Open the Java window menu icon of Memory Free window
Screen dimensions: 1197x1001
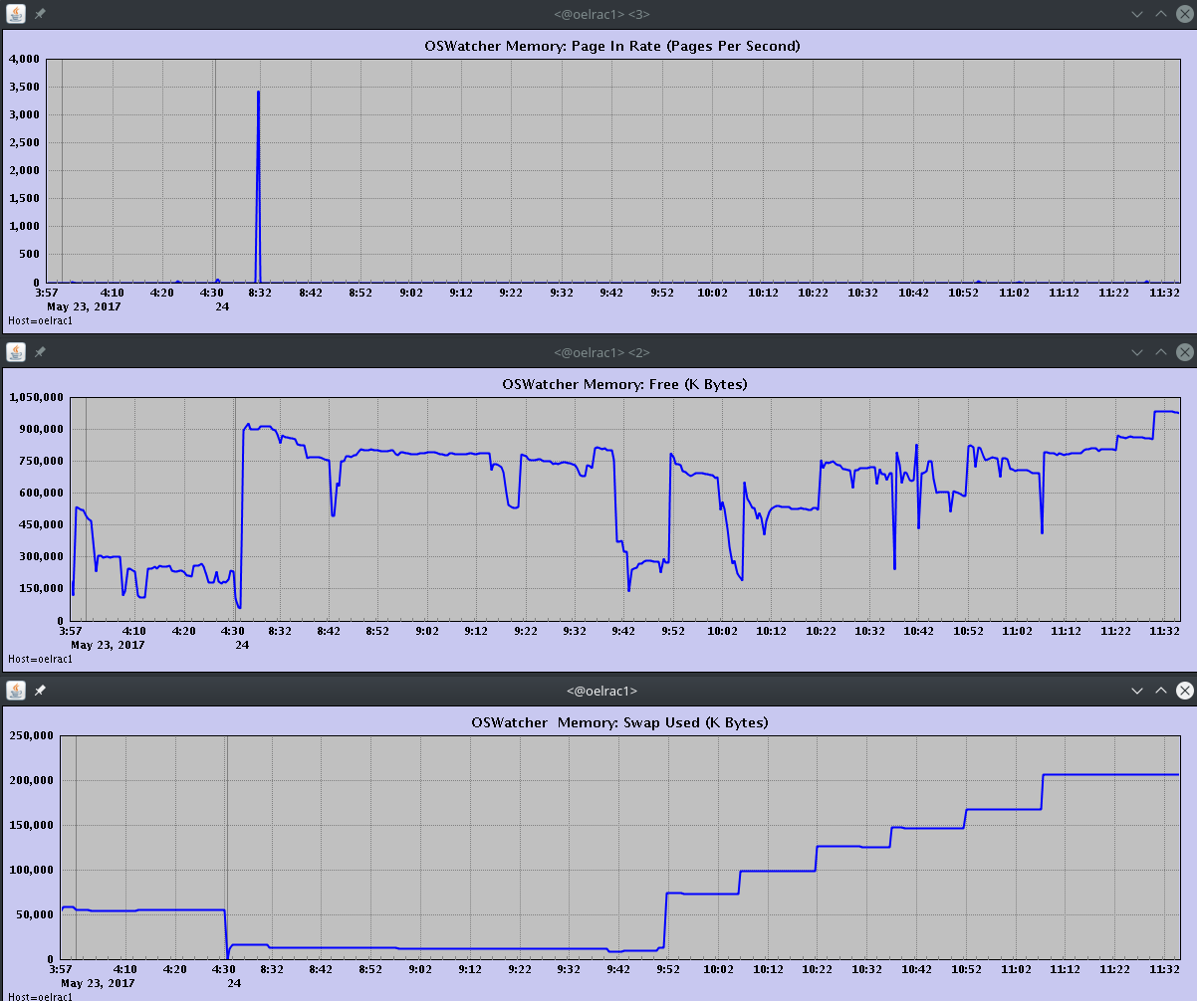tap(16, 352)
